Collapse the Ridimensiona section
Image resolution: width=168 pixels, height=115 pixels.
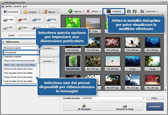coord(4,42)
